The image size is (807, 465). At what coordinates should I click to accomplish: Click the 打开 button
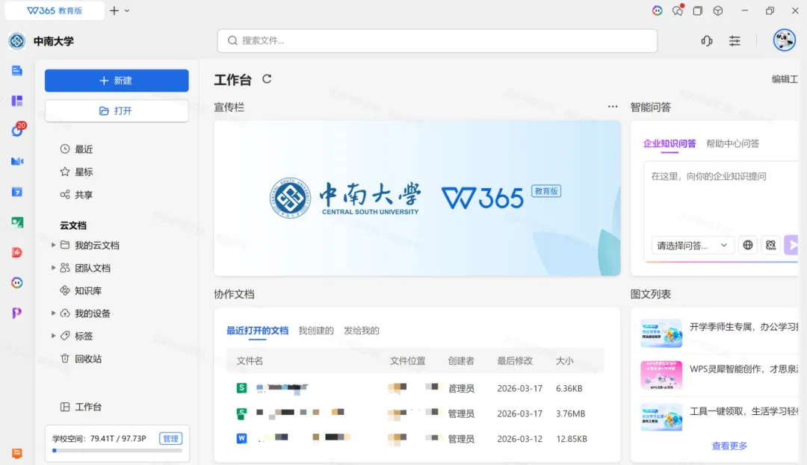[117, 111]
